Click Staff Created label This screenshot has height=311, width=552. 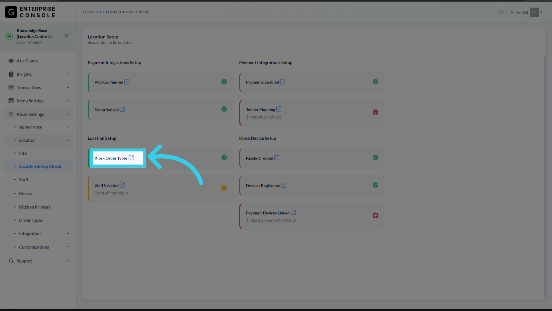(106, 185)
